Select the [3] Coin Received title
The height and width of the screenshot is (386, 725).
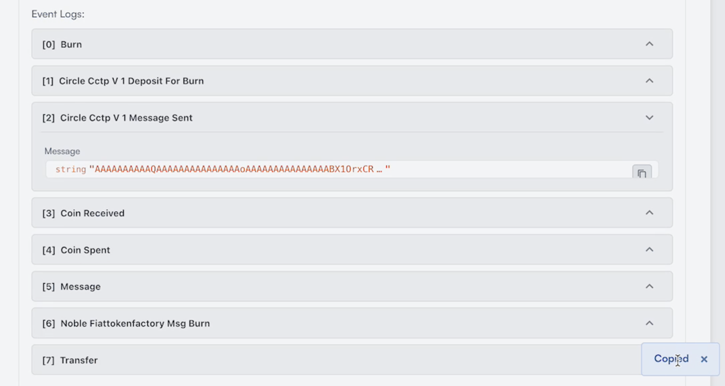coord(92,213)
